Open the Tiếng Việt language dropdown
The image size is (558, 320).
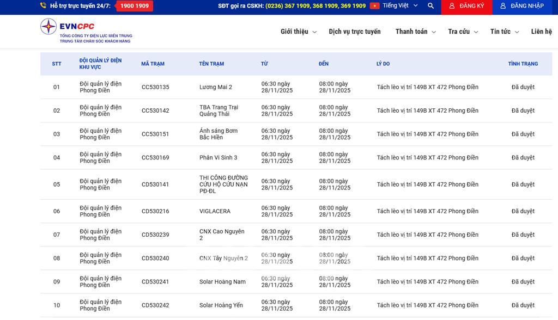400,6
